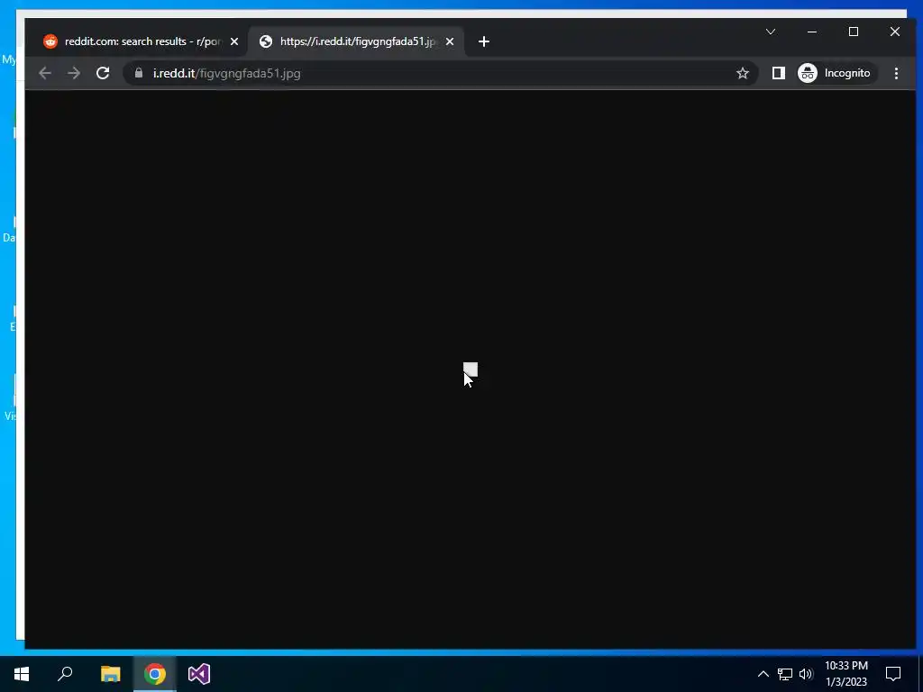The height and width of the screenshot is (692, 923).
Task: View site information via lock icon
Action: tap(139, 73)
